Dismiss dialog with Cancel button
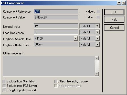127x95 pixels. pyautogui.click(x=114, y=28)
